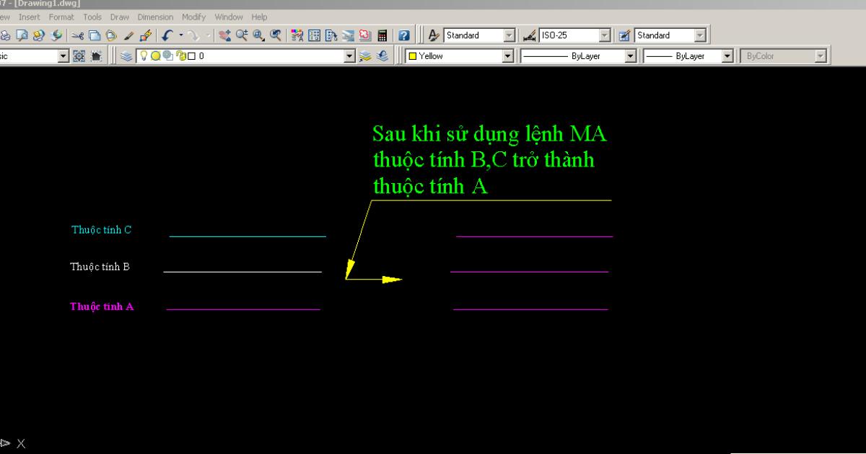Open the Block Editor icon

click(145, 35)
